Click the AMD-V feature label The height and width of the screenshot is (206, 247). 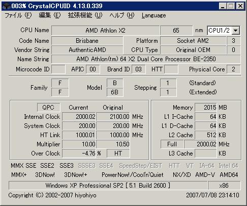205,175
